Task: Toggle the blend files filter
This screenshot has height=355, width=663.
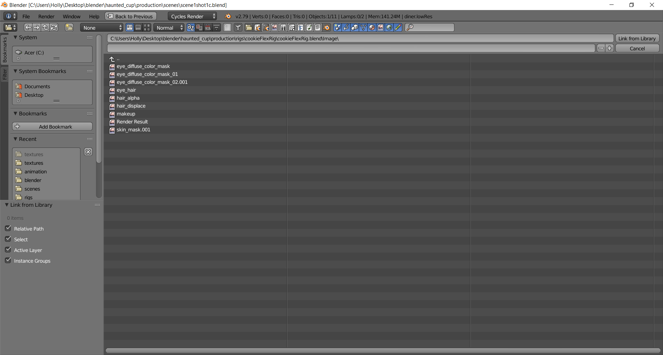Action: 258,27
